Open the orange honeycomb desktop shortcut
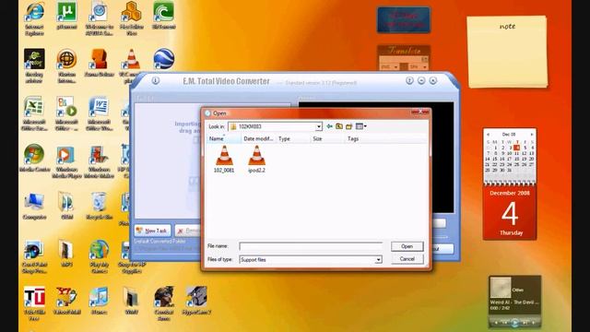Image resolution: width=590 pixels, height=332 pixels. (131, 19)
